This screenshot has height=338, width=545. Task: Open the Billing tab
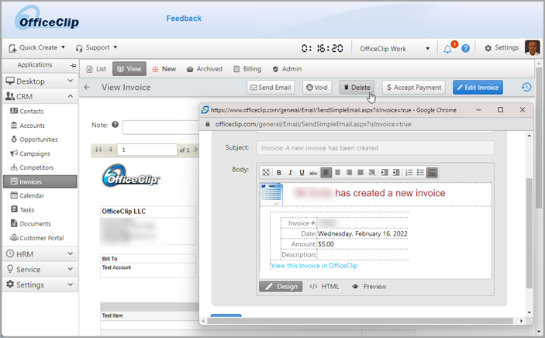[247, 69]
